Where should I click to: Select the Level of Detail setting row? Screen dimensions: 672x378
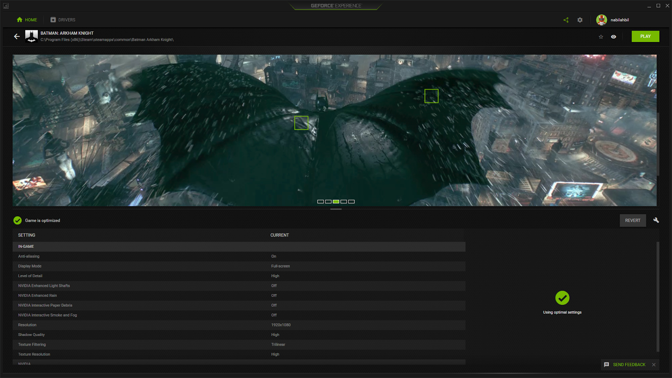tap(239, 276)
